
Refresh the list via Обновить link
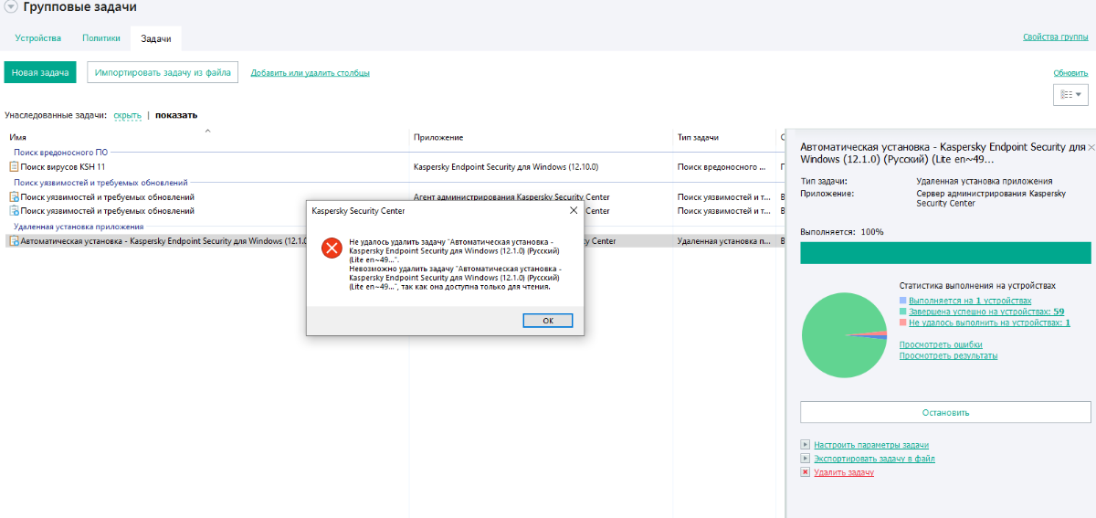coord(1070,73)
